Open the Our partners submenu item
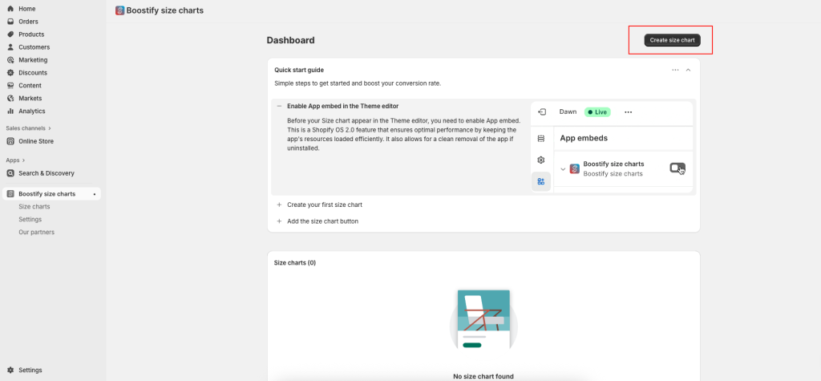The width and height of the screenshot is (821, 381). 37,232
